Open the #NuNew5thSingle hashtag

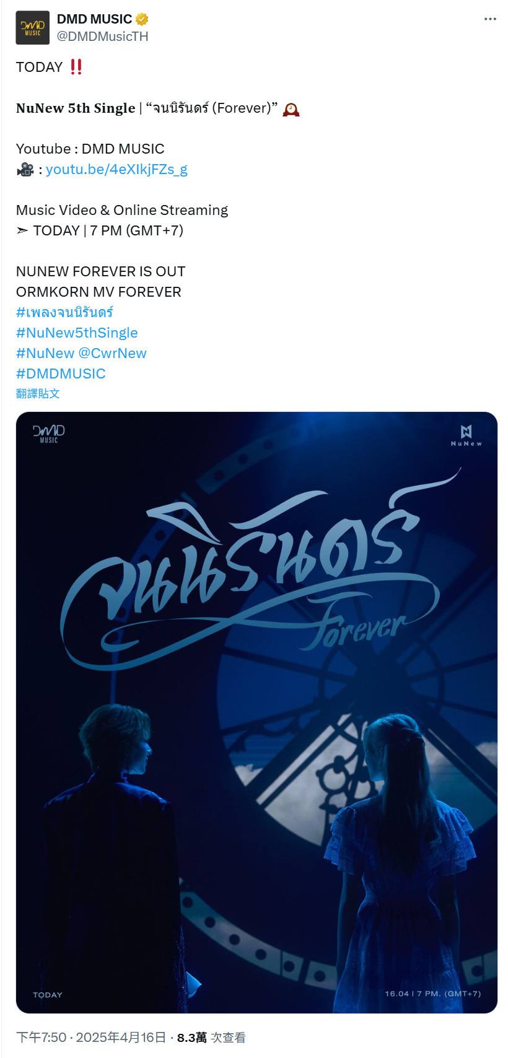[77, 333]
